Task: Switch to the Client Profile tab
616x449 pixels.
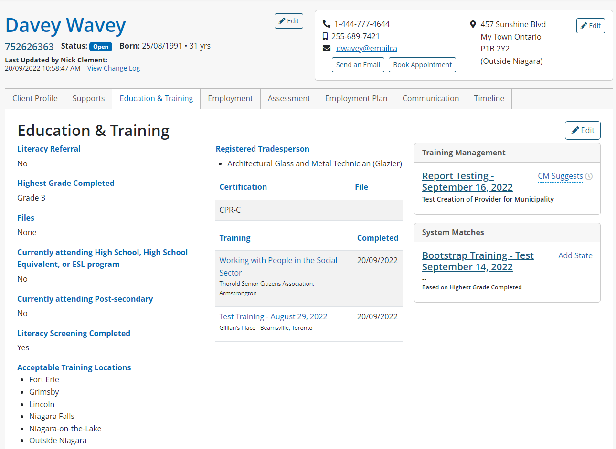Action: (x=35, y=98)
